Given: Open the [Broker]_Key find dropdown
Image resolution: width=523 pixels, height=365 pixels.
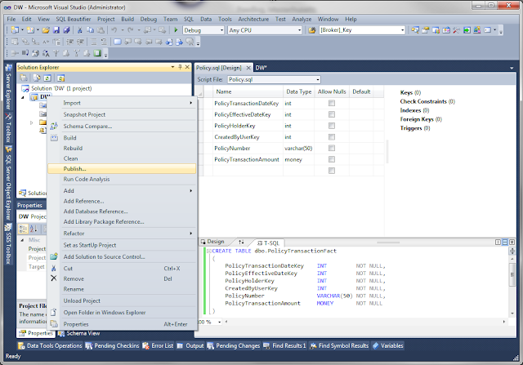Looking at the screenshot, I should [402, 30].
